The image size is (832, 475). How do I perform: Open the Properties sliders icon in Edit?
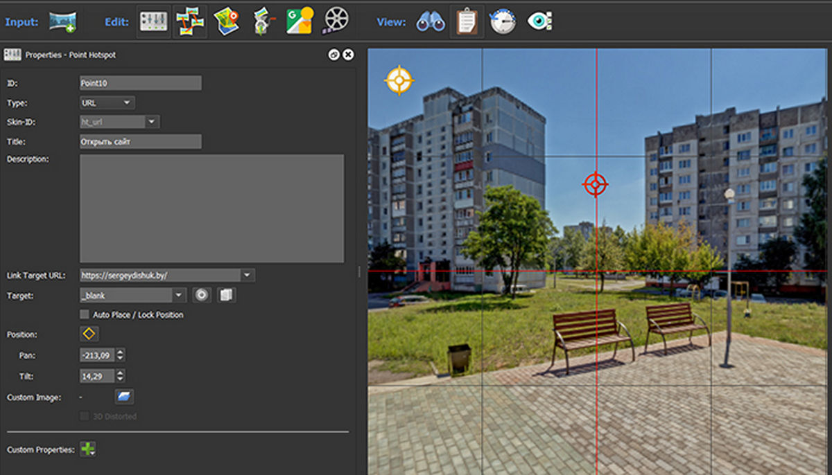154,21
